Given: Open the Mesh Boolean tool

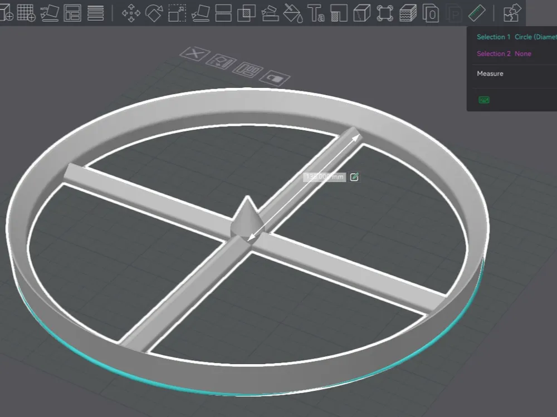Looking at the screenshot, I should (x=246, y=13).
